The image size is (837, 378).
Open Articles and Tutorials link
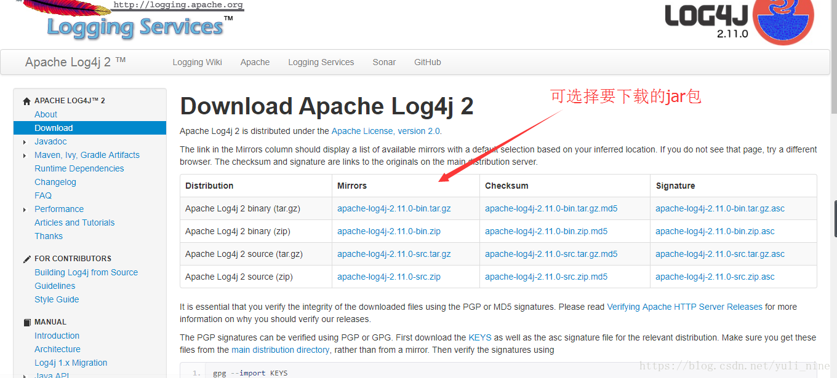(x=74, y=222)
